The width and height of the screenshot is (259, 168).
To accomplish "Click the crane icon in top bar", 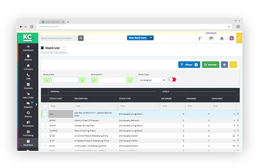I will [x=200, y=38].
